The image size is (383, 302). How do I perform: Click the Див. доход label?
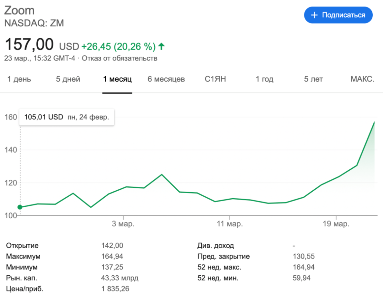[216, 245]
